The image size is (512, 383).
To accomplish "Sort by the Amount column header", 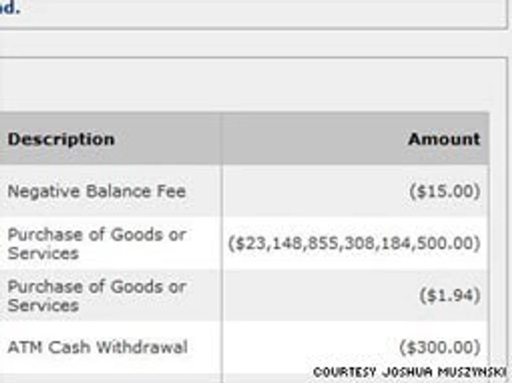I will 444,139.
